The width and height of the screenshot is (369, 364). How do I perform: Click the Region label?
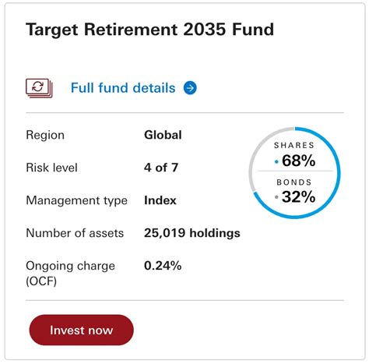point(45,135)
